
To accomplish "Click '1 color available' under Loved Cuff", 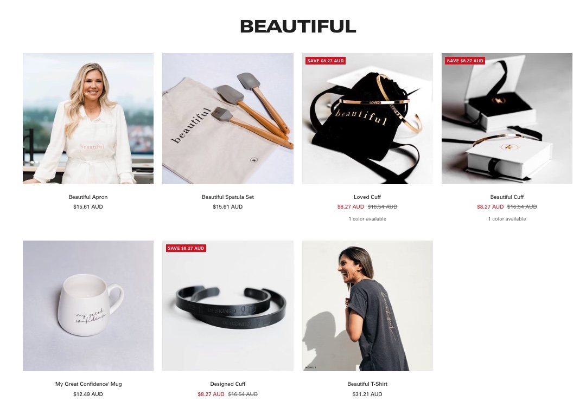I will [367, 219].
